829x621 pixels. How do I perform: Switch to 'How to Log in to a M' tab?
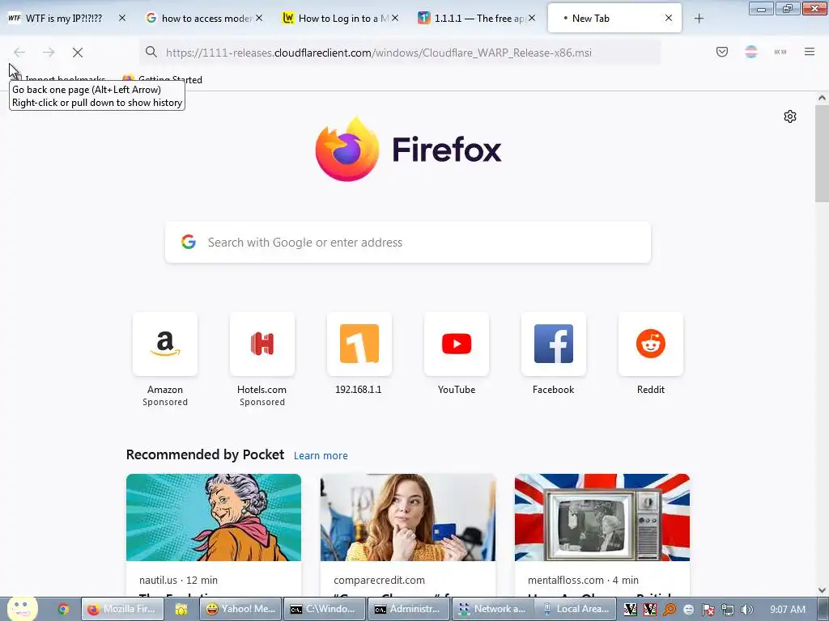point(337,18)
